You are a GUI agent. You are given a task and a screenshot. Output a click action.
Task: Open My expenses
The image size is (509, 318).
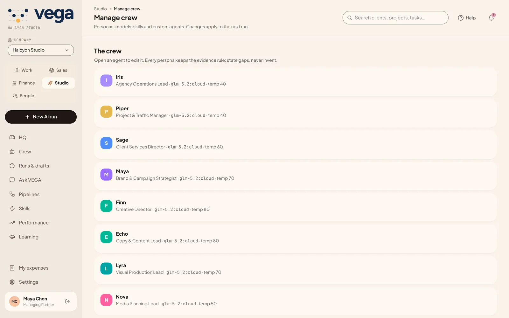click(x=41, y=268)
